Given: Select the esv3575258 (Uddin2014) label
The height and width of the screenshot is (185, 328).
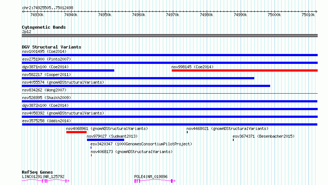Looking at the screenshot, I should pos(46,121).
